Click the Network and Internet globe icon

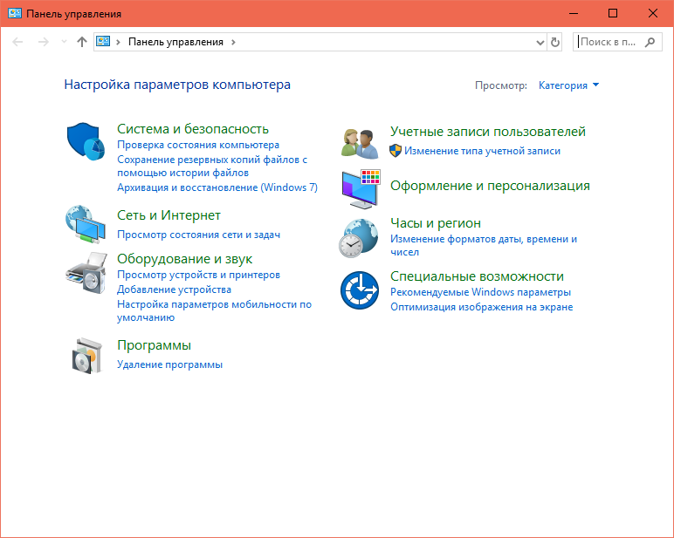pos(86,224)
